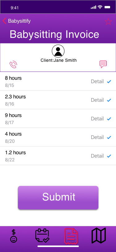
Task: Open Detail for the 8/15 entry
Action: [x=97, y=82]
